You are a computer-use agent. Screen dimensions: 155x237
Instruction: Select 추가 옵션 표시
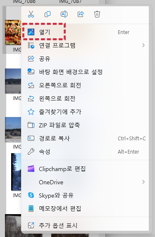coord(86,225)
